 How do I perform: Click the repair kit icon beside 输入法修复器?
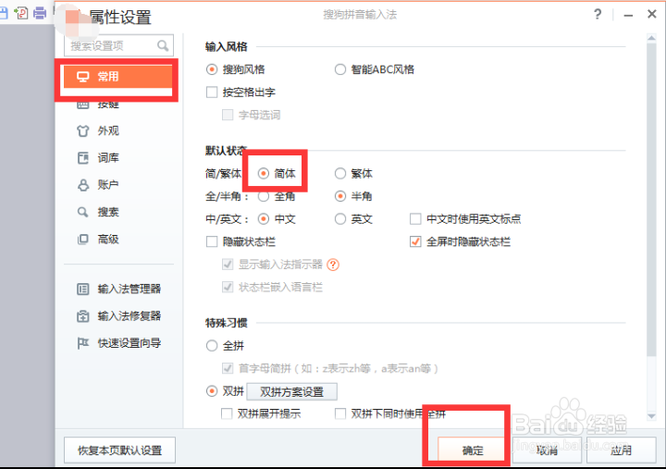tap(83, 316)
